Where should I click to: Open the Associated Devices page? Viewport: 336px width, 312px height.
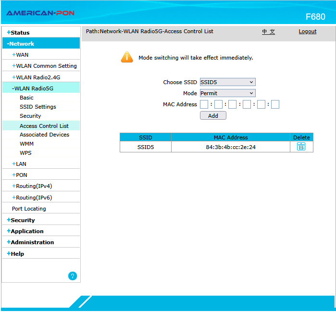44,135
